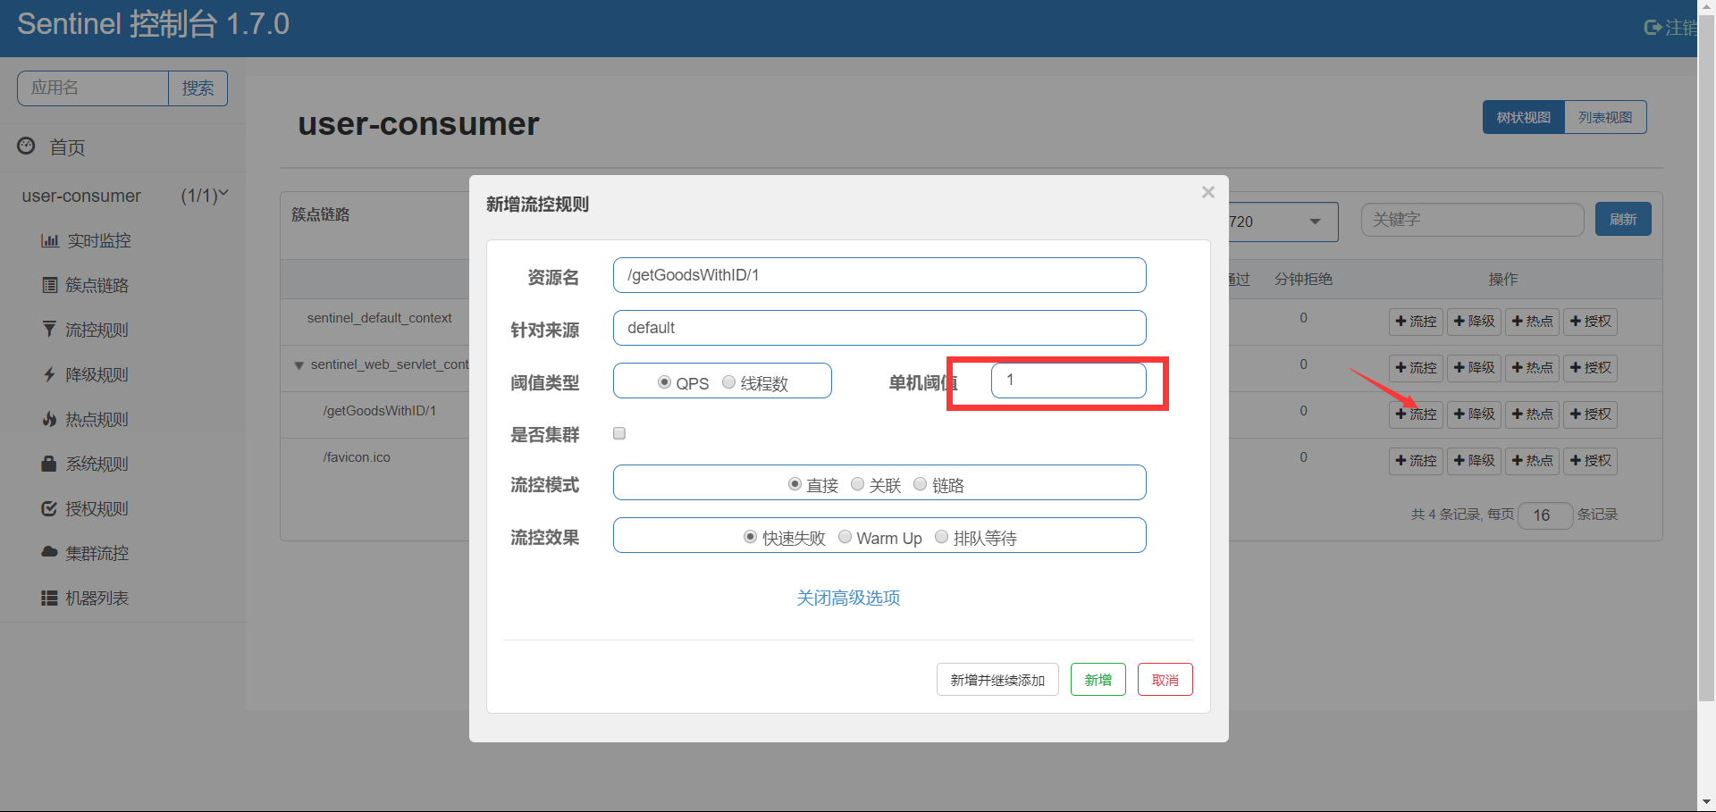
Task: Click the 关闭高级选项 link
Action: click(x=848, y=598)
